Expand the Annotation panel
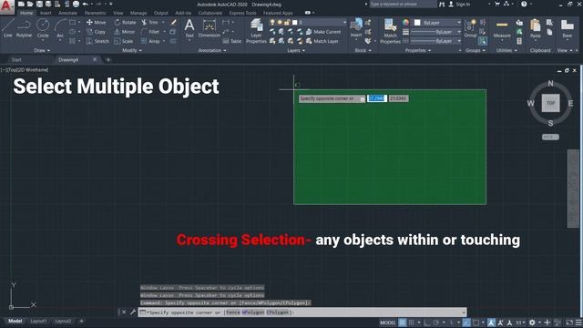Viewport: 583px width, 328px height. pyautogui.click(x=212, y=50)
